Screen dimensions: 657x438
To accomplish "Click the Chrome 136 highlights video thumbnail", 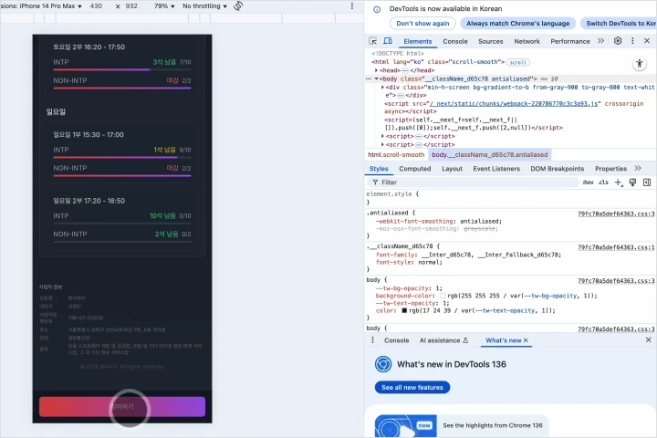I will click(405, 426).
